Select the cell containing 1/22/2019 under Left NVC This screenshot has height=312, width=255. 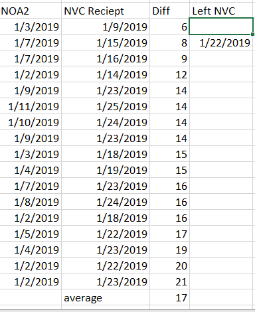tap(221, 42)
